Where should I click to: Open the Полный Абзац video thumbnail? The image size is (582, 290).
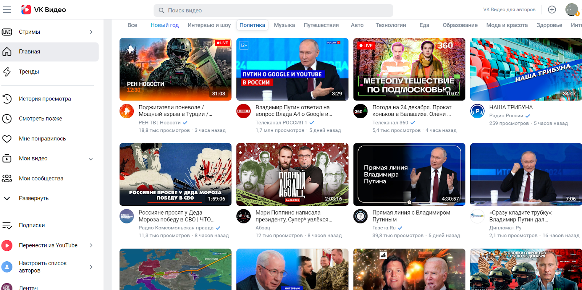pyautogui.click(x=292, y=175)
